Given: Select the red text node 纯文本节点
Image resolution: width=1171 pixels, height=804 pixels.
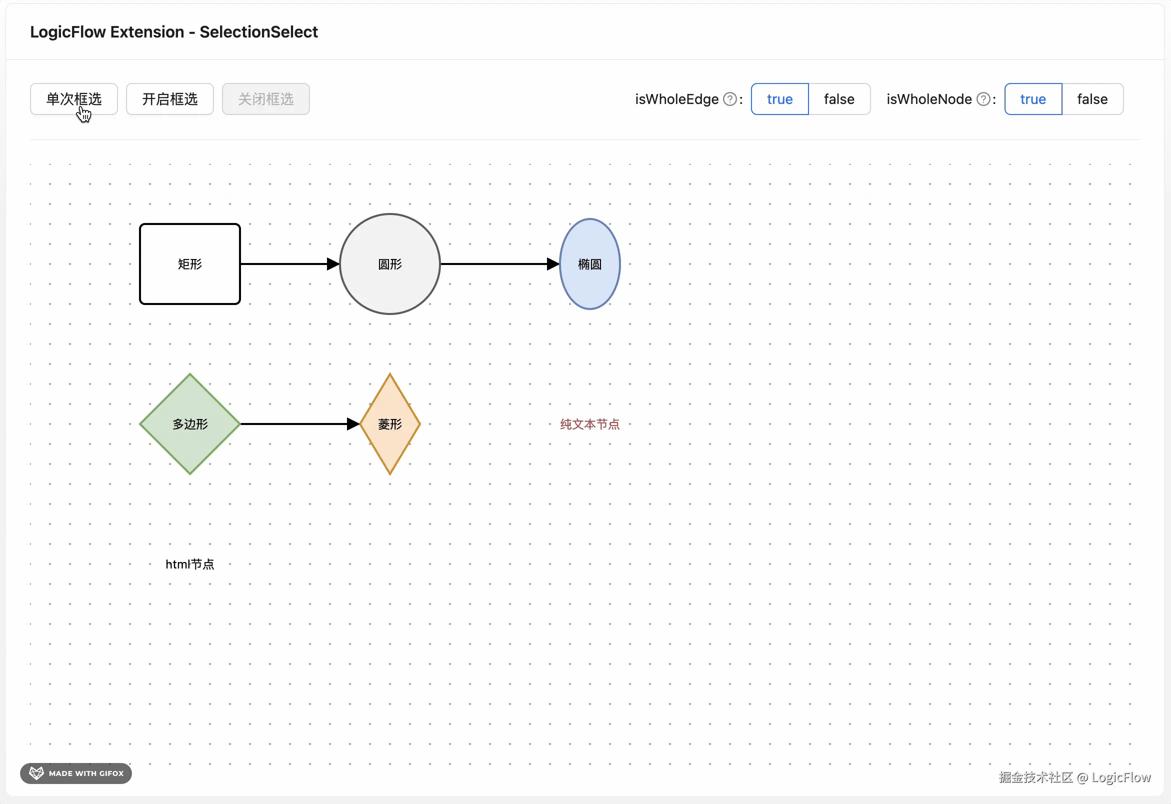Looking at the screenshot, I should tap(589, 424).
